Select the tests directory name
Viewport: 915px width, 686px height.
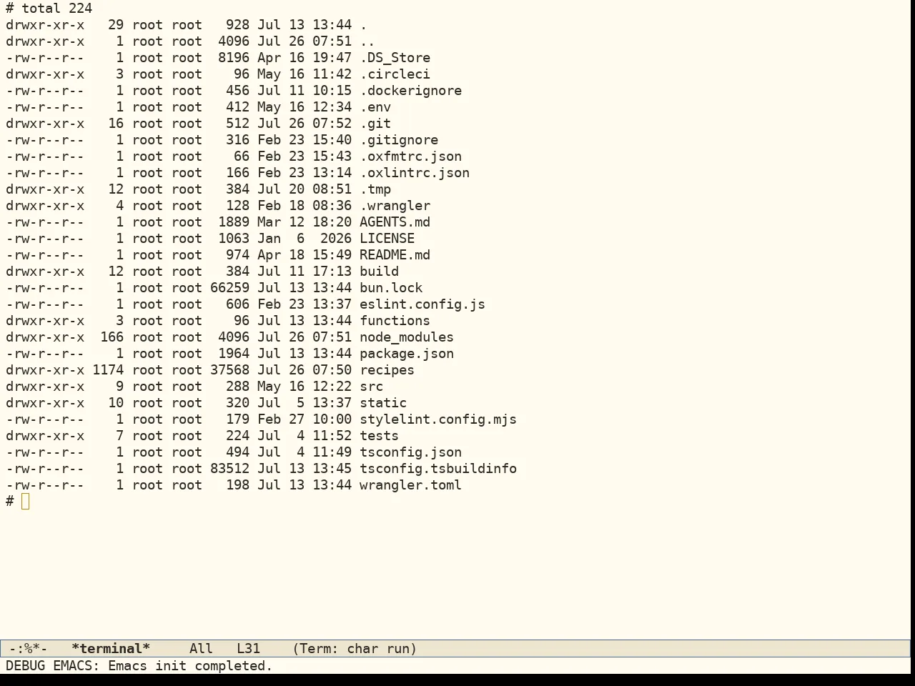coord(379,436)
